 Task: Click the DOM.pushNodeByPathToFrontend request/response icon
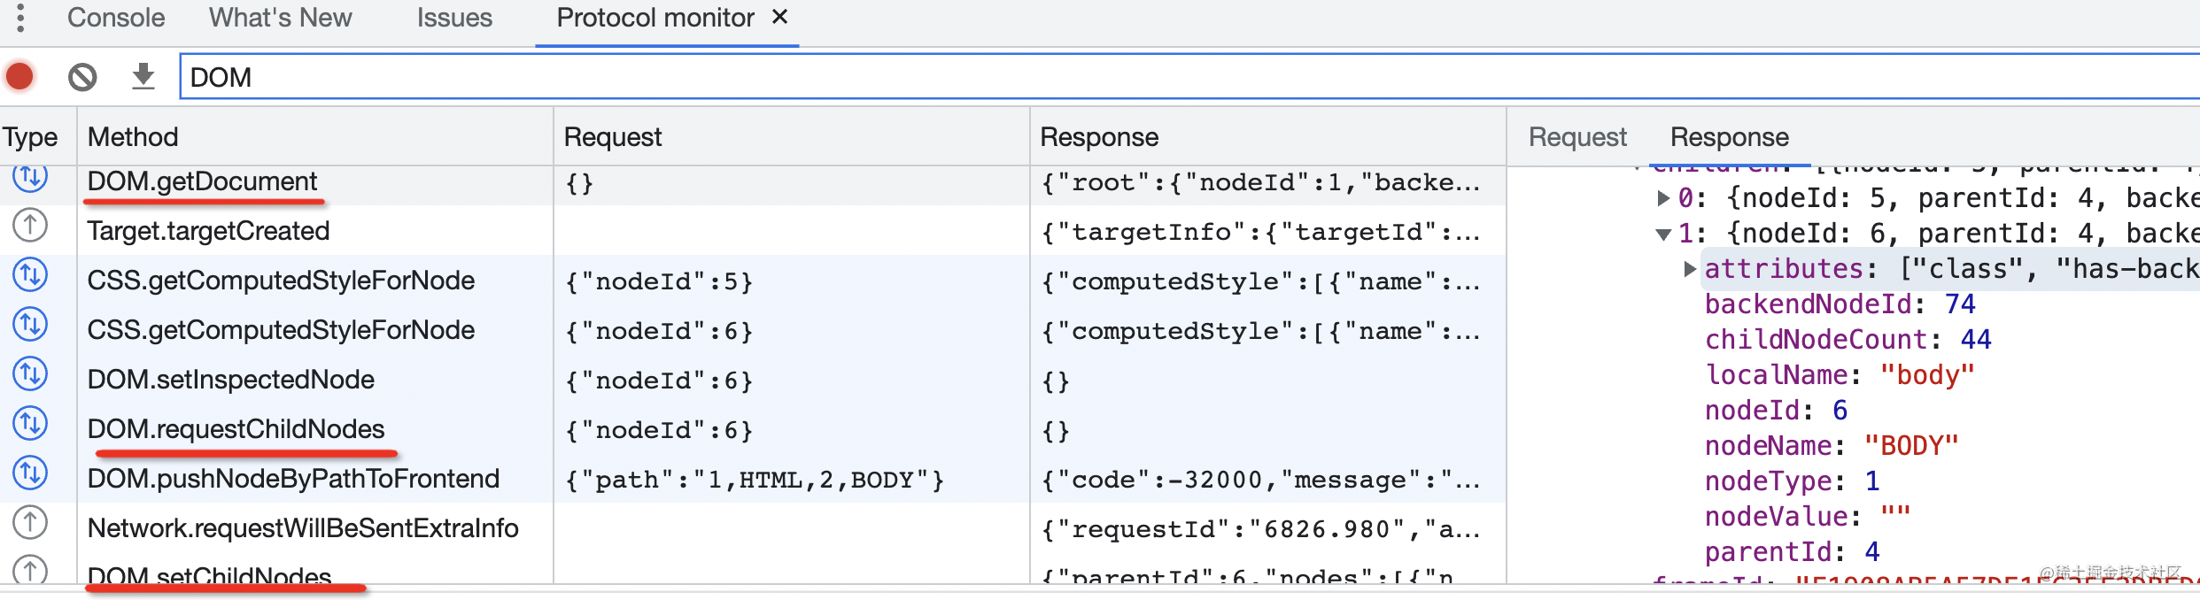(30, 473)
